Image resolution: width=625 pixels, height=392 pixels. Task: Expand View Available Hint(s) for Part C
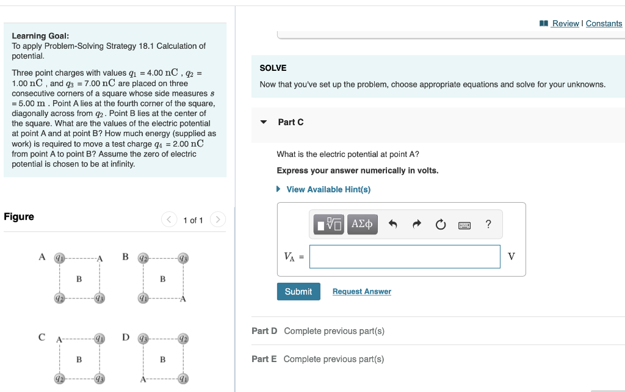(328, 189)
